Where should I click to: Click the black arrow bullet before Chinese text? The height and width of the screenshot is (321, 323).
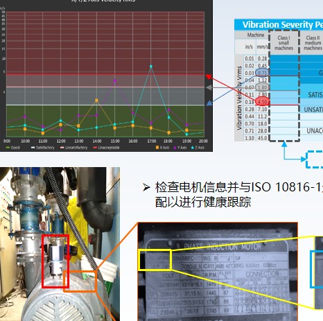pyautogui.click(x=146, y=187)
